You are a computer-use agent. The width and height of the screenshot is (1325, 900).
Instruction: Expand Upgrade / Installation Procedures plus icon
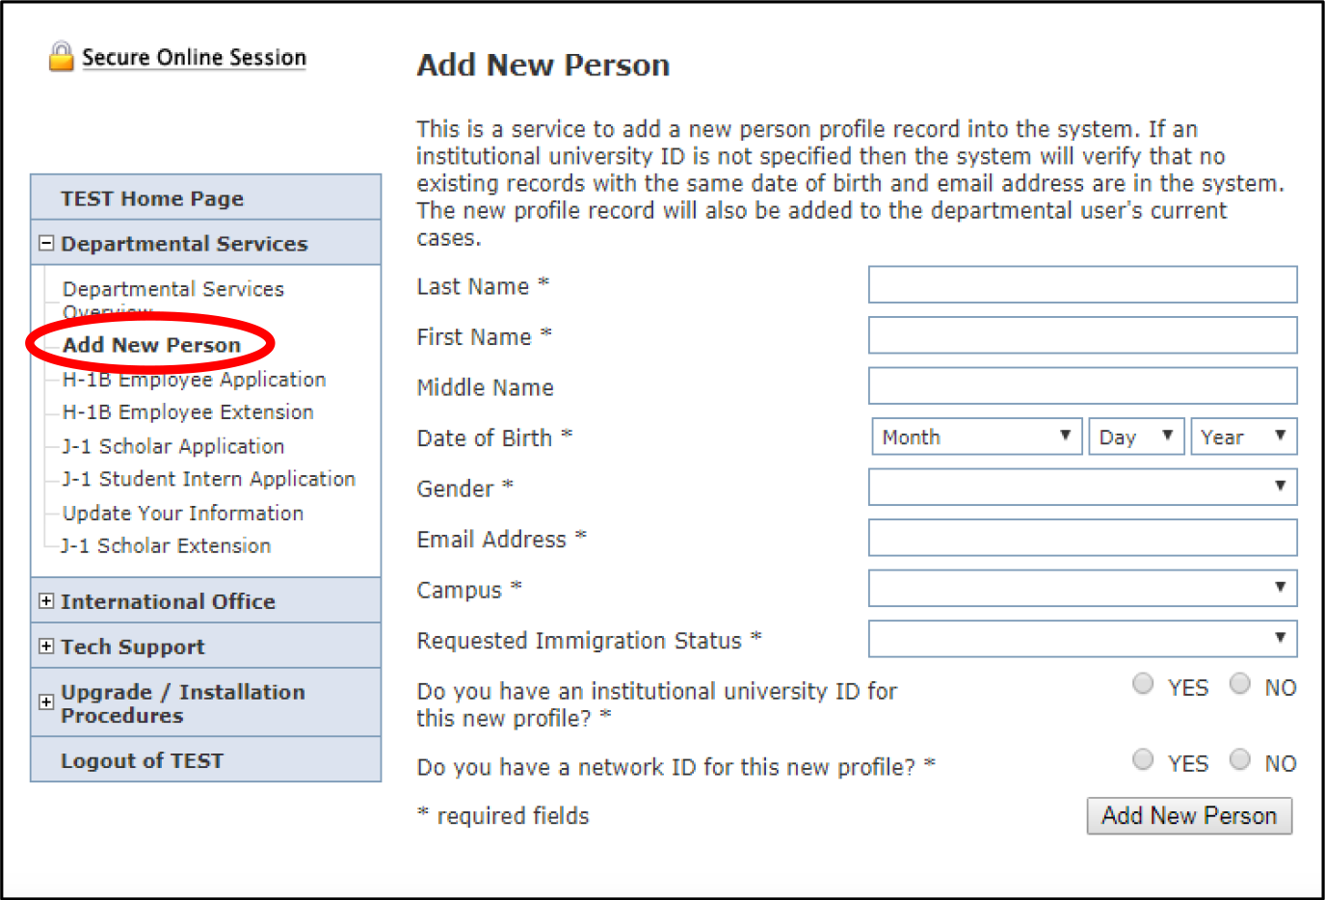point(46,701)
